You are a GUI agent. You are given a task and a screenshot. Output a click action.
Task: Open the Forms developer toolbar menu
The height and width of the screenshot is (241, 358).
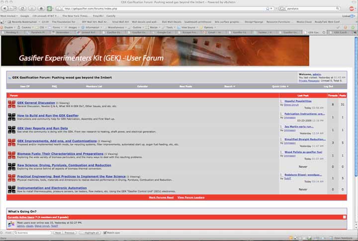56,27
